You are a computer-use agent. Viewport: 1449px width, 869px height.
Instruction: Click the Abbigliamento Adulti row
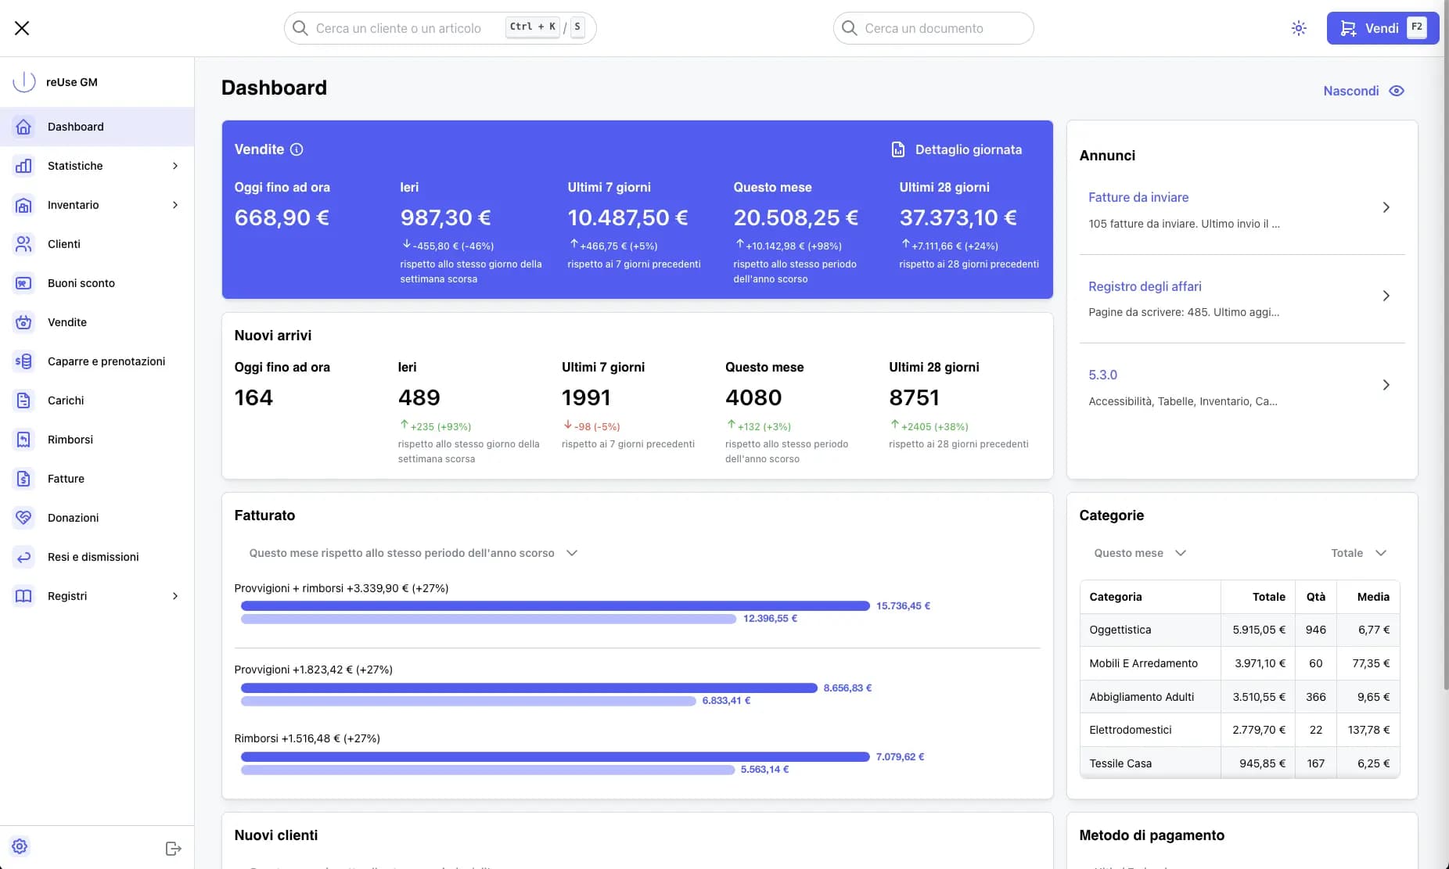1239,697
